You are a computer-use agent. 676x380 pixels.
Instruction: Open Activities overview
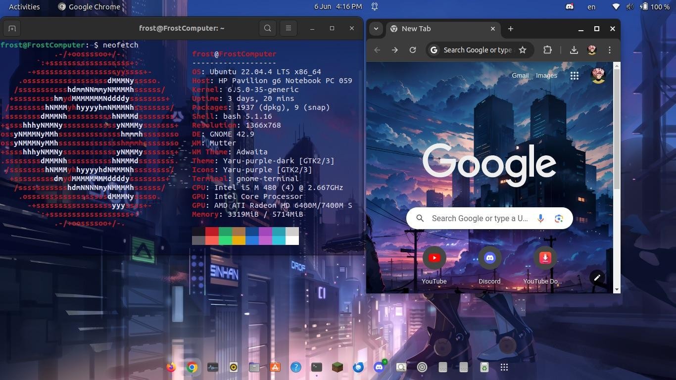24,6
